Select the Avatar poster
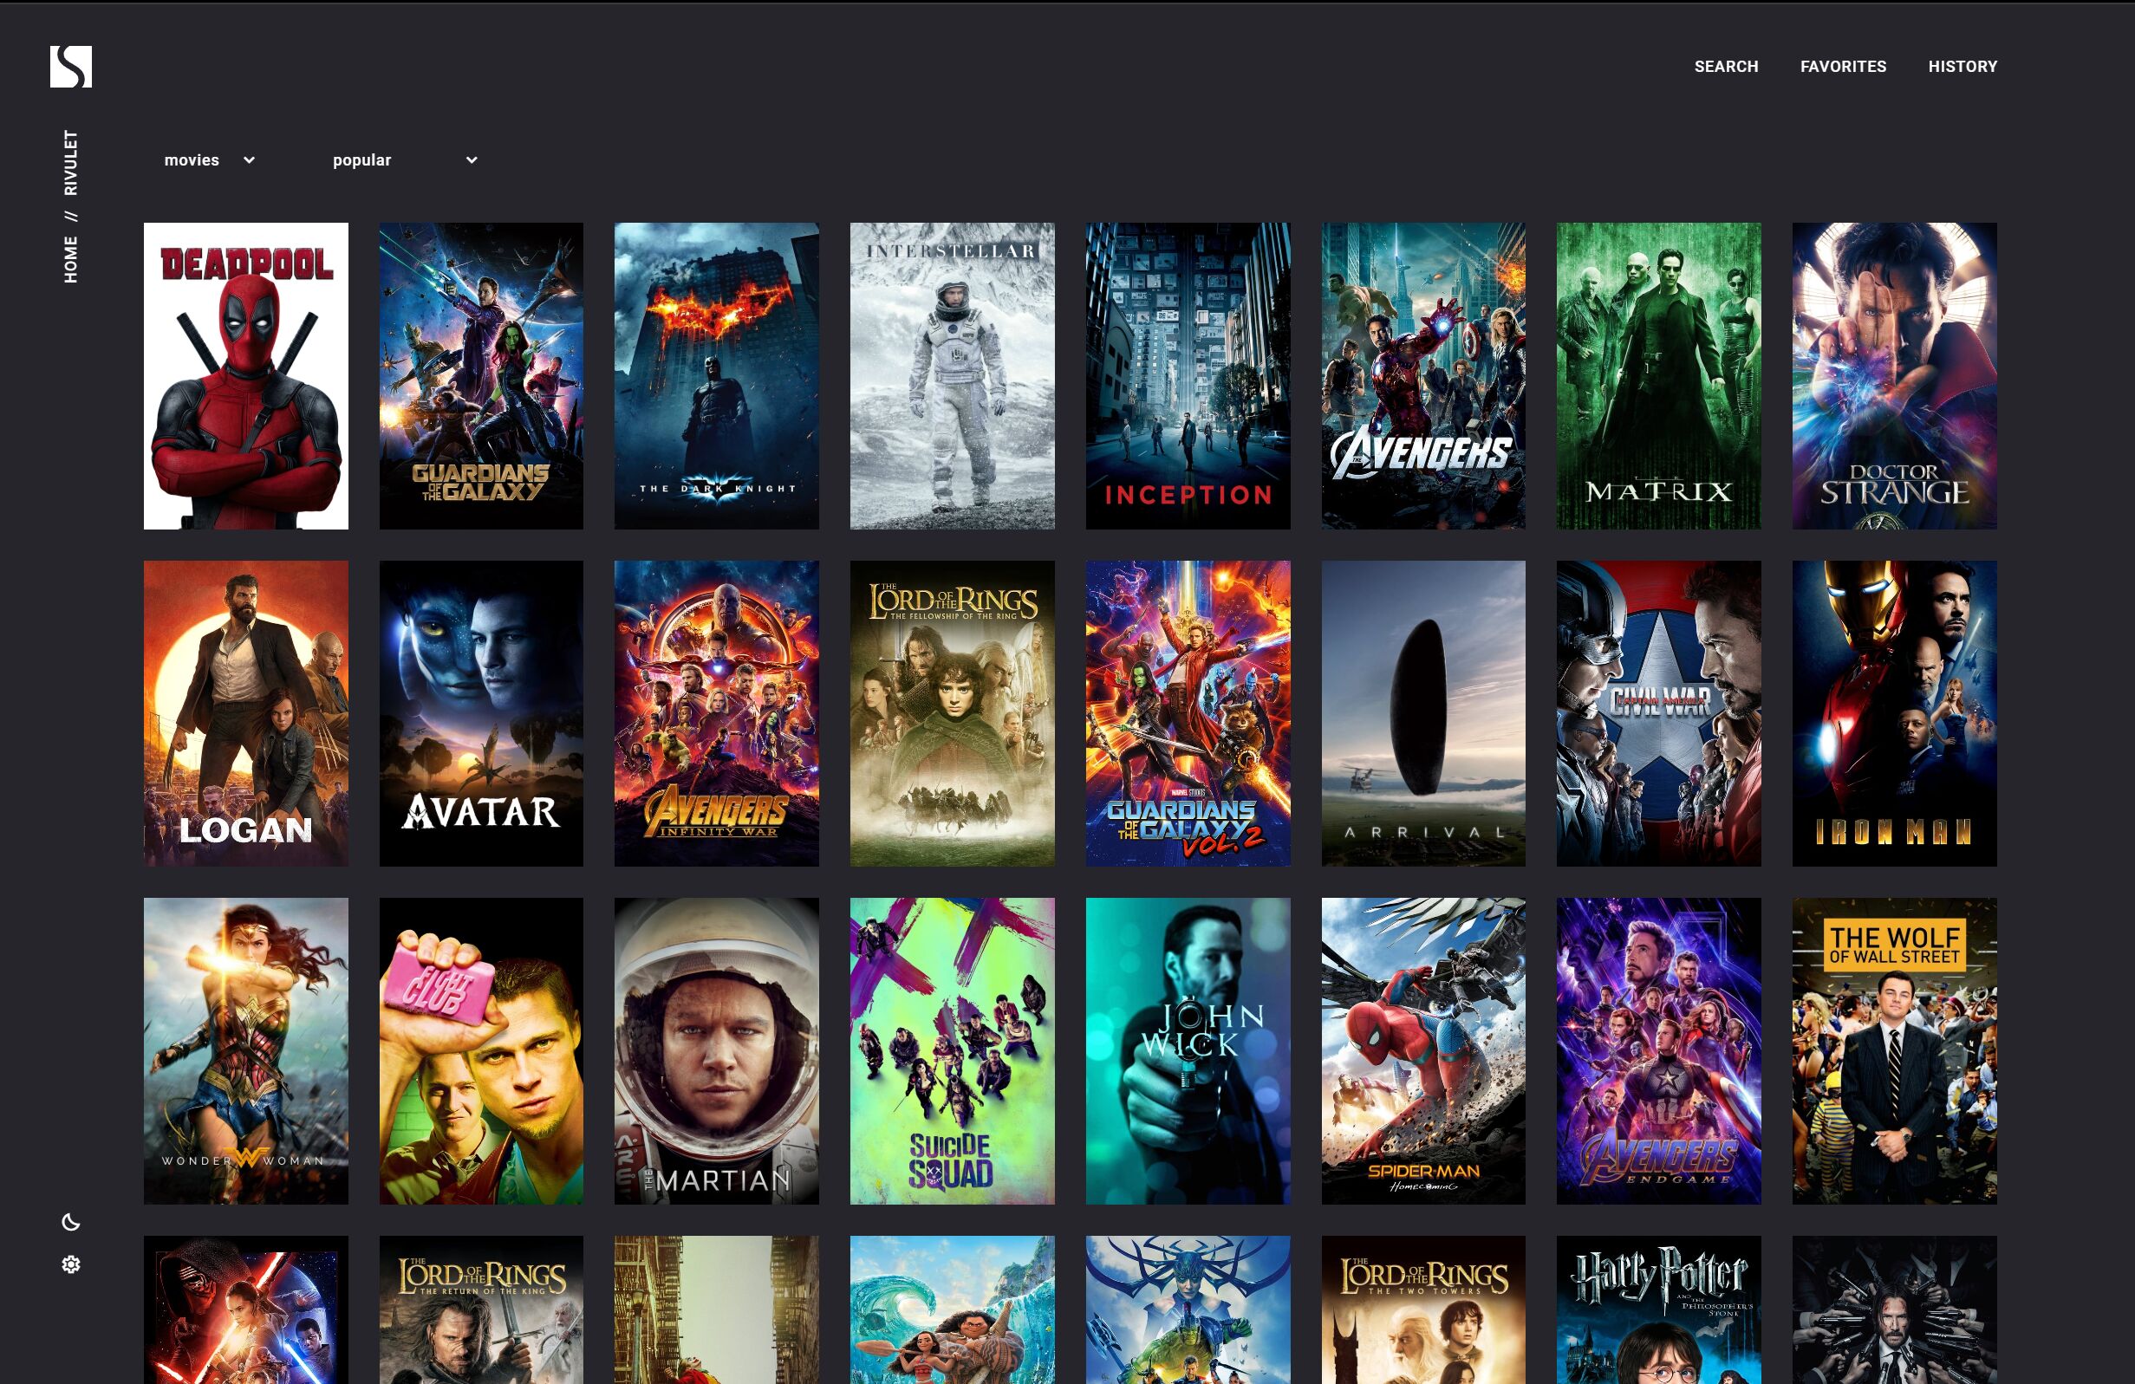 (x=481, y=714)
